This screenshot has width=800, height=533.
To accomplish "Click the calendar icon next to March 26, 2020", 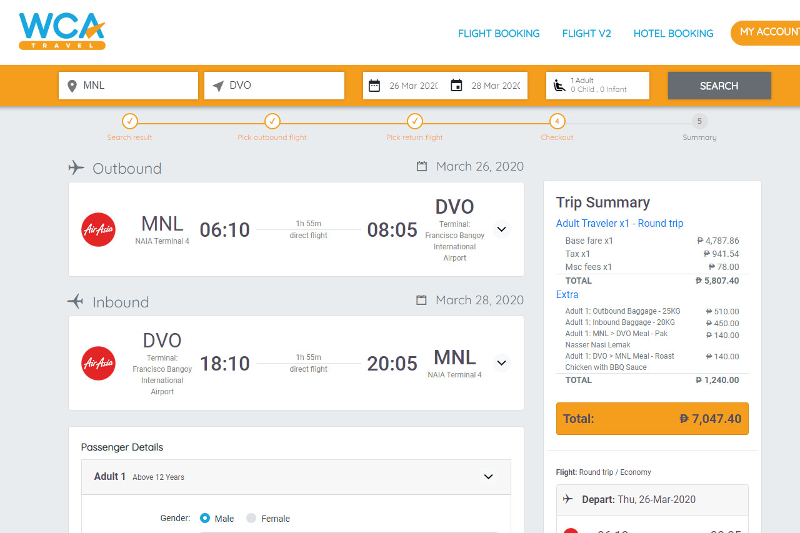I will (422, 166).
